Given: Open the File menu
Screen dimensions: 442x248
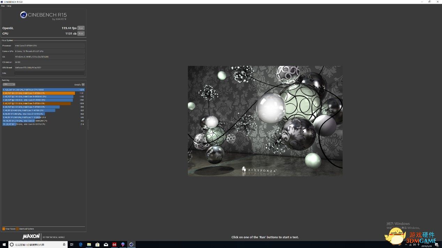Looking at the screenshot, I should click(x=3, y=6).
